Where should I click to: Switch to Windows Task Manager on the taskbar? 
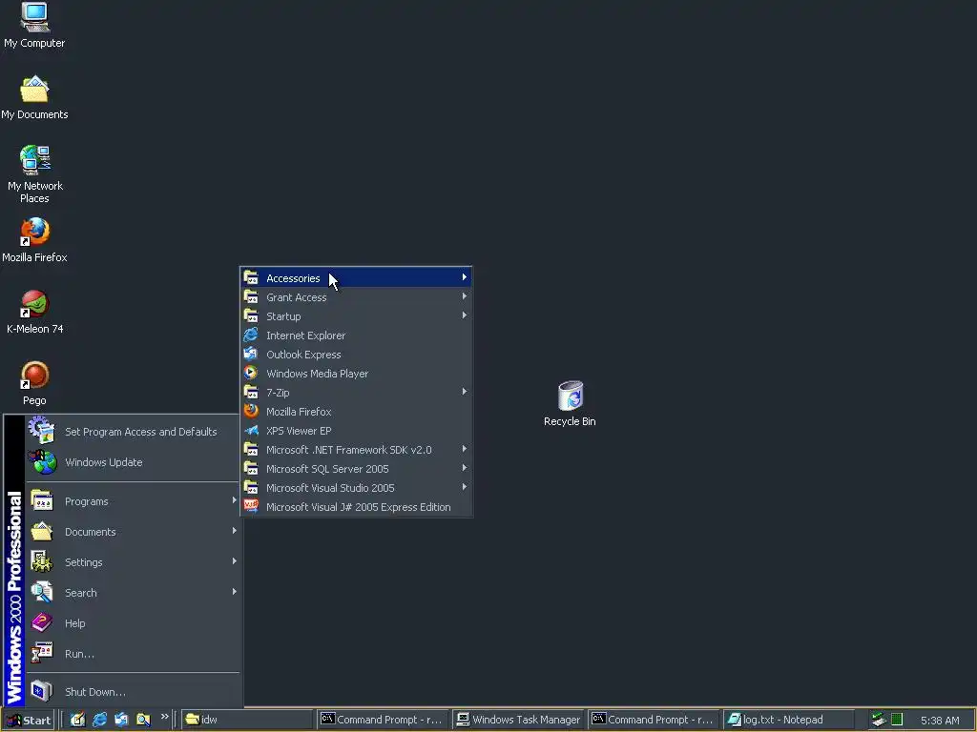click(518, 720)
